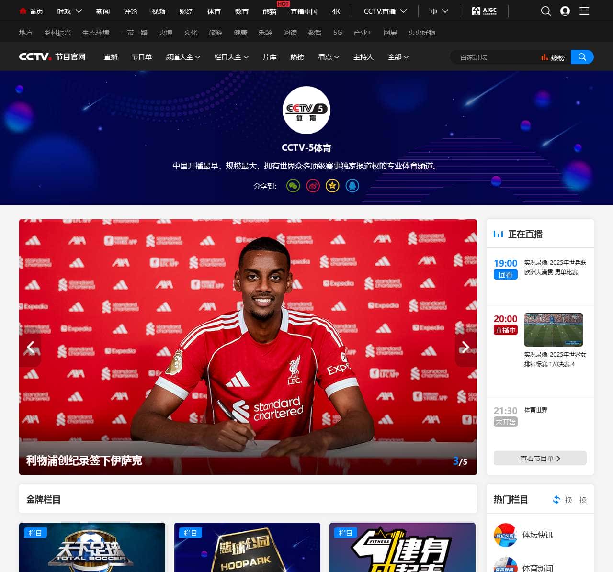Open the 节目单 nav item

pos(141,57)
